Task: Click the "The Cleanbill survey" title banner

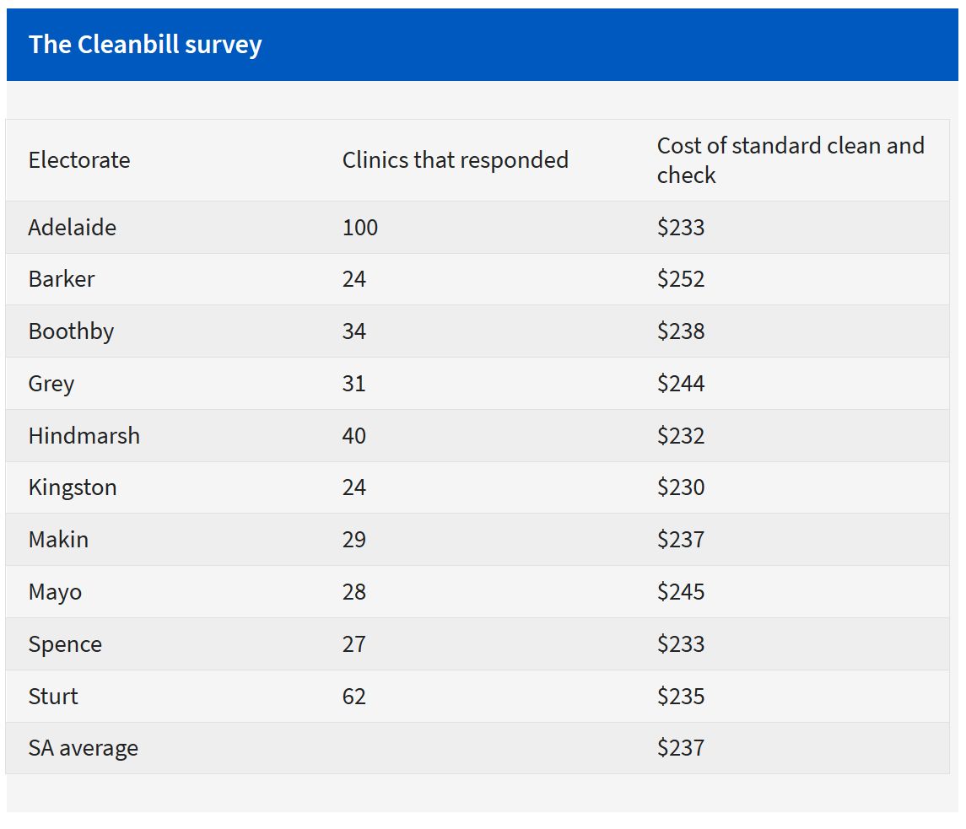Action: tap(145, 45)
